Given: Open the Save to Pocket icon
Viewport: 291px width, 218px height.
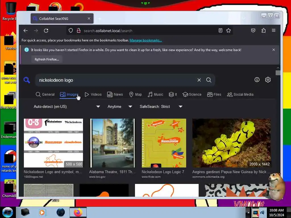Looking at the screenshot, I should pyautogui.click(x=253, y=31).
